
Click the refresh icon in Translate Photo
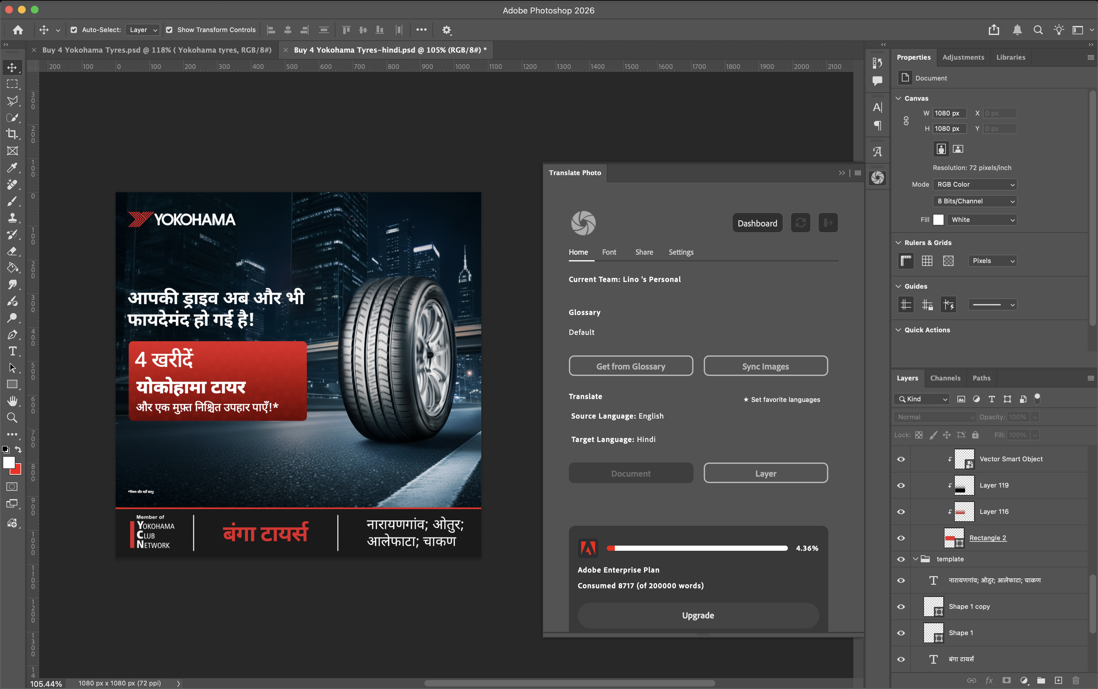[x=801, y=223]
